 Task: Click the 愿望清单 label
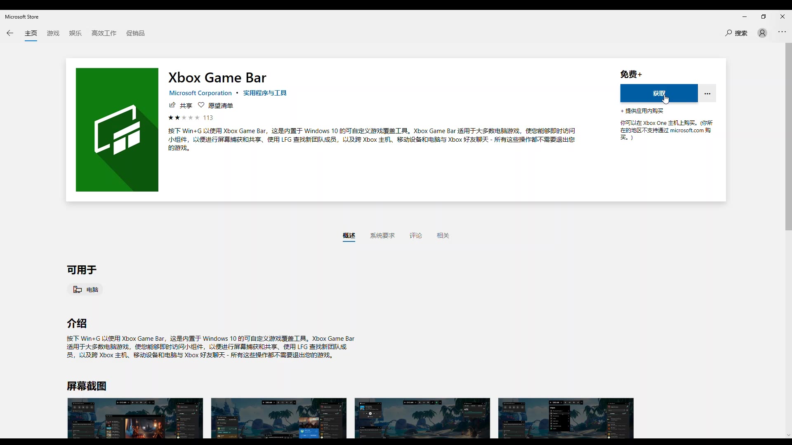[x=221, y=105]
